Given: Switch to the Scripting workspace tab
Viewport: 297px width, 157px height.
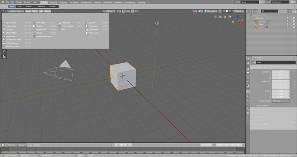Looking at the screenshot, I should click(x=141, y=3).
